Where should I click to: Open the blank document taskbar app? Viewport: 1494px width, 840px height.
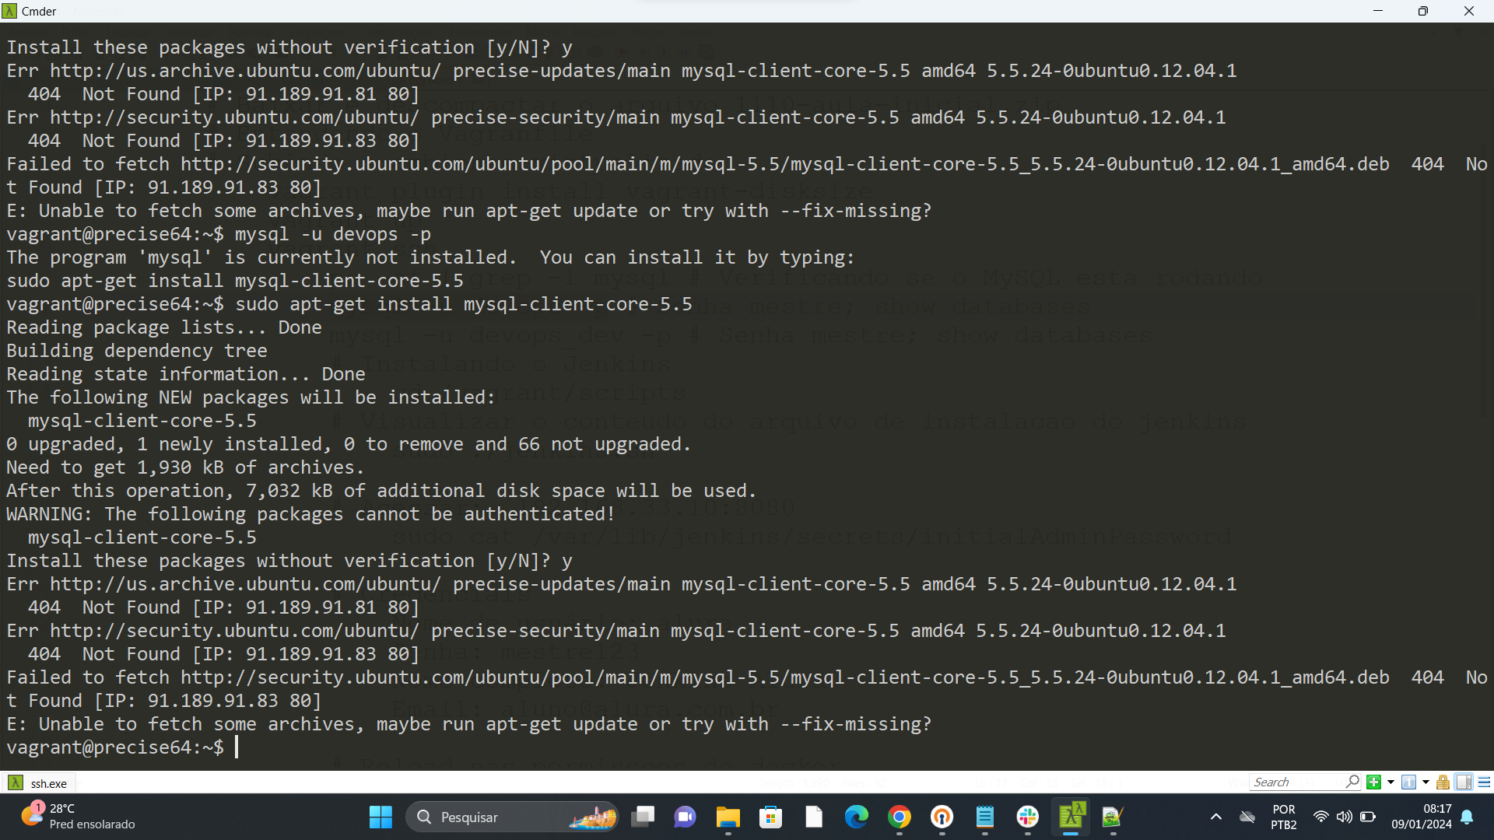click(814, 817)
